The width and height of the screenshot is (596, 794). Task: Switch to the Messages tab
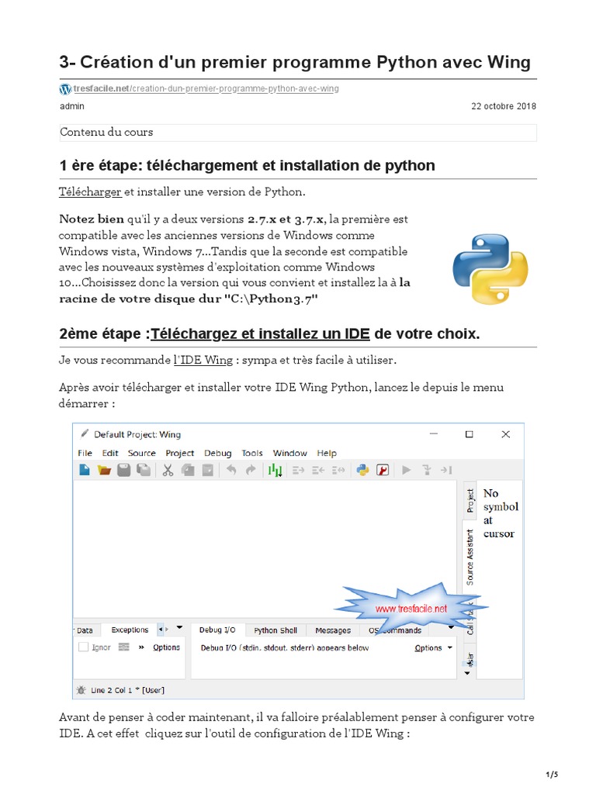click(333, 630)
